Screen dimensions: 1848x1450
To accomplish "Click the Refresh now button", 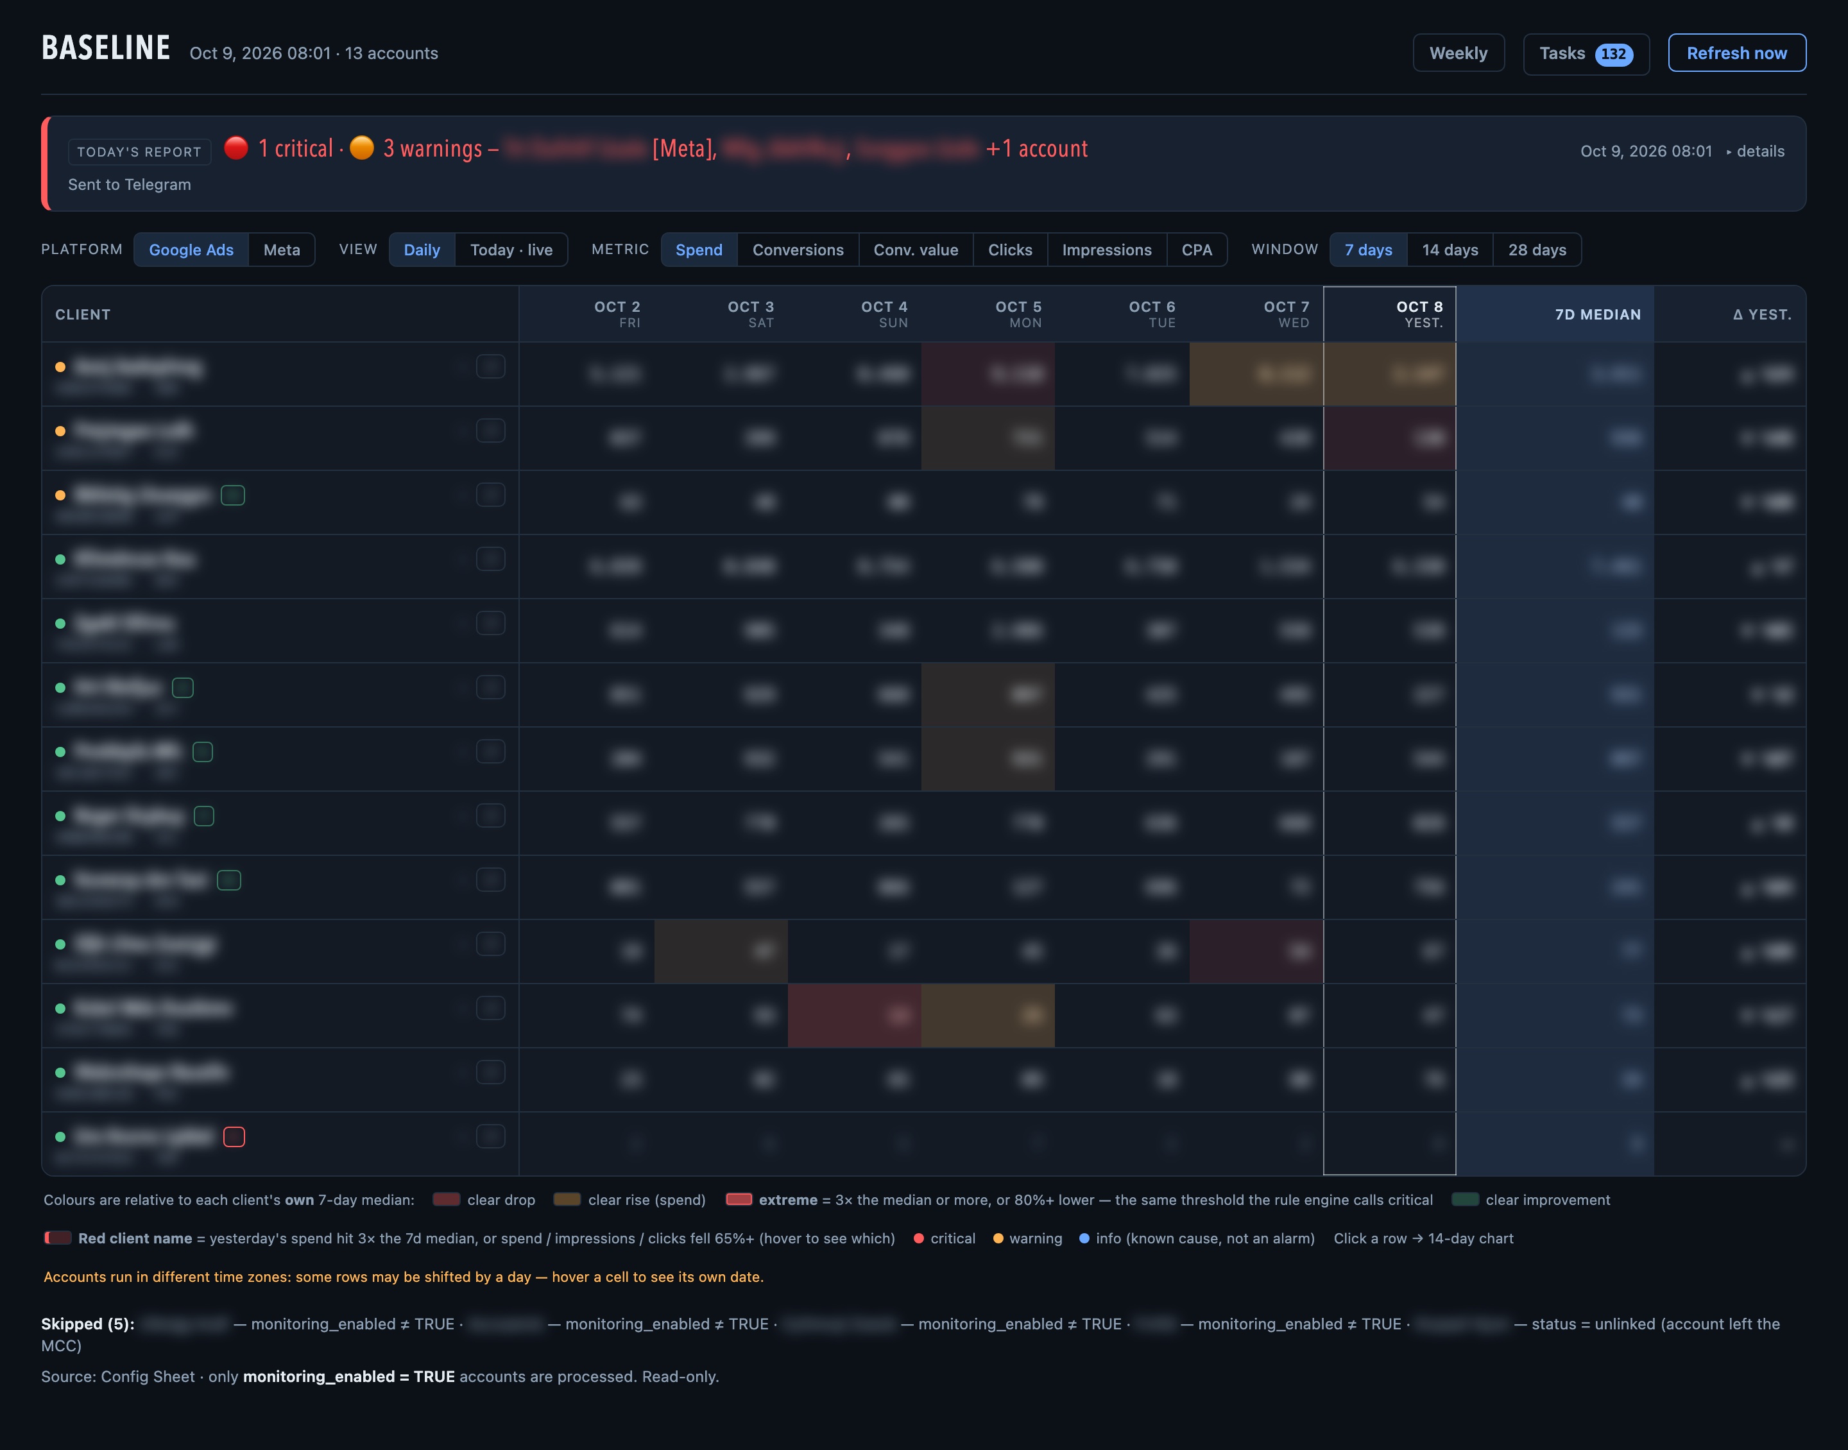I will click(1737, 53).
